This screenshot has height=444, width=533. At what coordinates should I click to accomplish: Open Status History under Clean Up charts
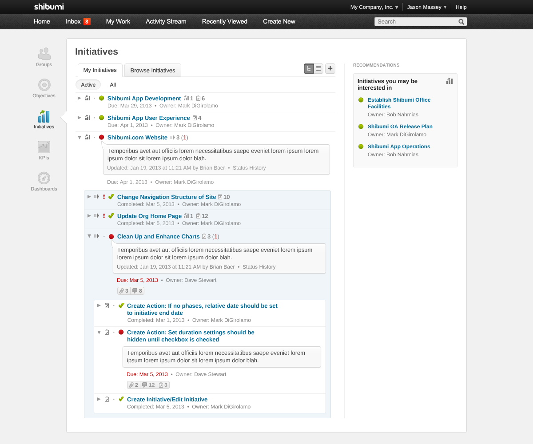tap(259, 267)
